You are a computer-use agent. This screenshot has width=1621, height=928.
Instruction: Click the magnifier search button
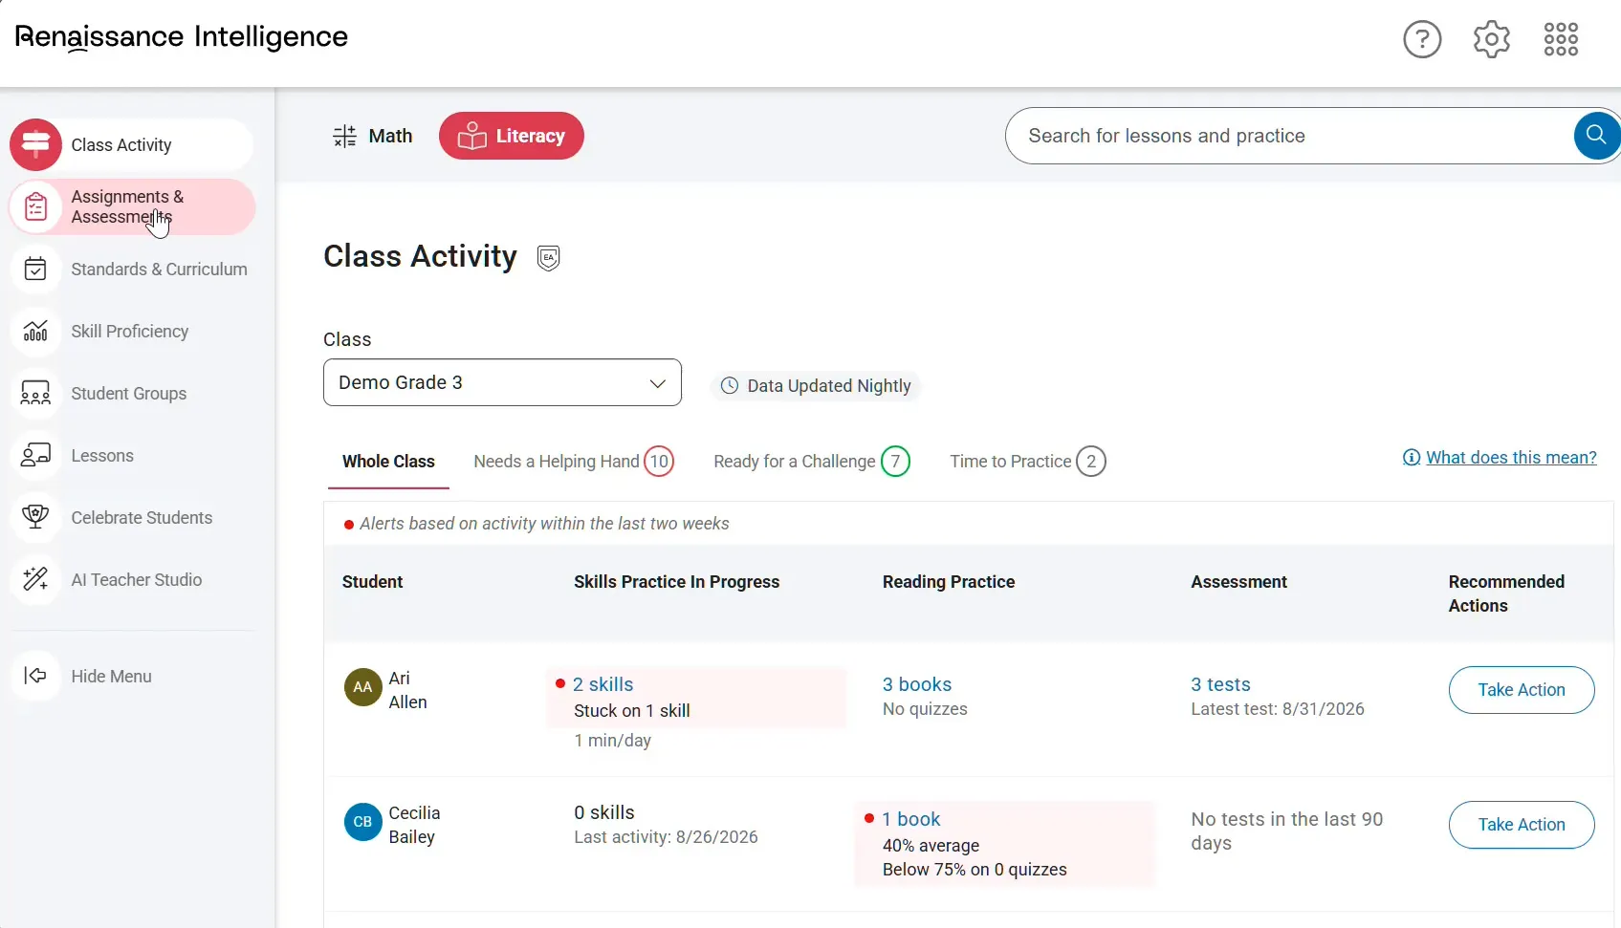point(1595,136)
